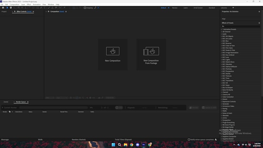
Task: Click Comp Name column header
Action: coord(19,112)
